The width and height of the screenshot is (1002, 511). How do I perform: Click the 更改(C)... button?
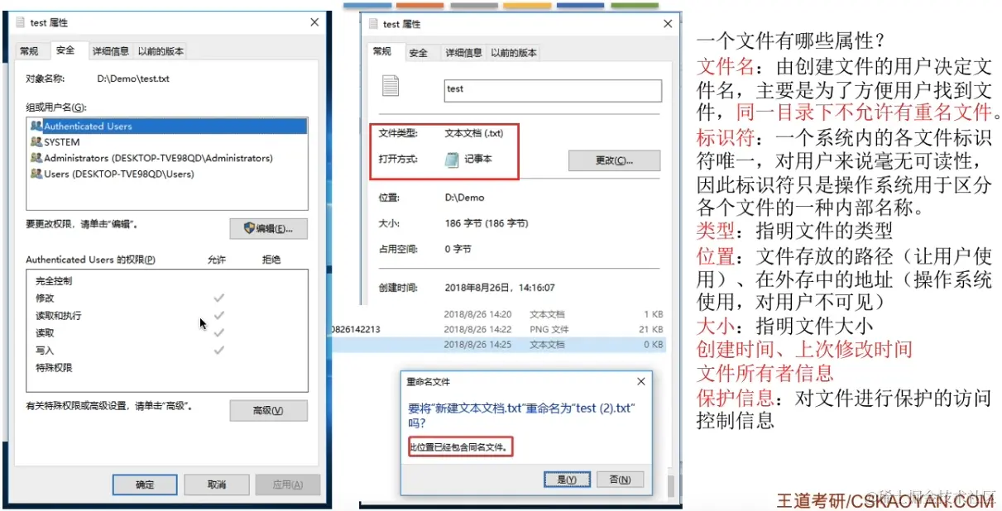614,160
